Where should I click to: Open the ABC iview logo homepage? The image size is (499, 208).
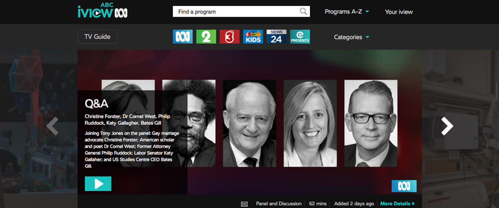tap(102, 11)
